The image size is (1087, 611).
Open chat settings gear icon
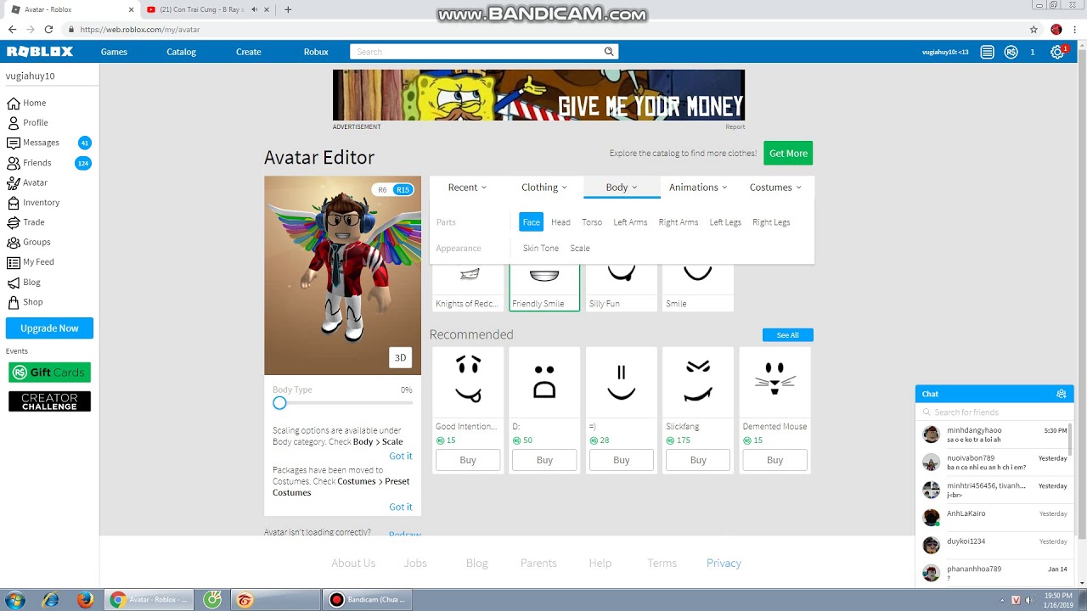pos(1061,394)
